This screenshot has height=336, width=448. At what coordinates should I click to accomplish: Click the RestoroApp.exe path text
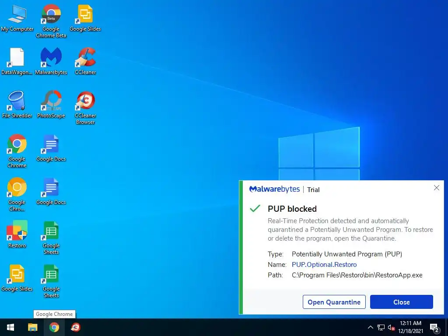357,275
